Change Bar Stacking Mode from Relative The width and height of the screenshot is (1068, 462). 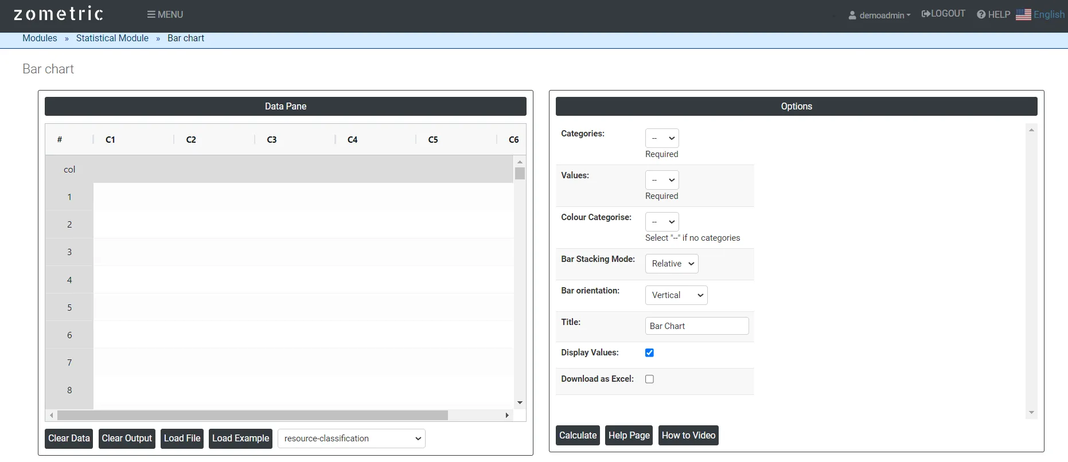pos(672,264)
